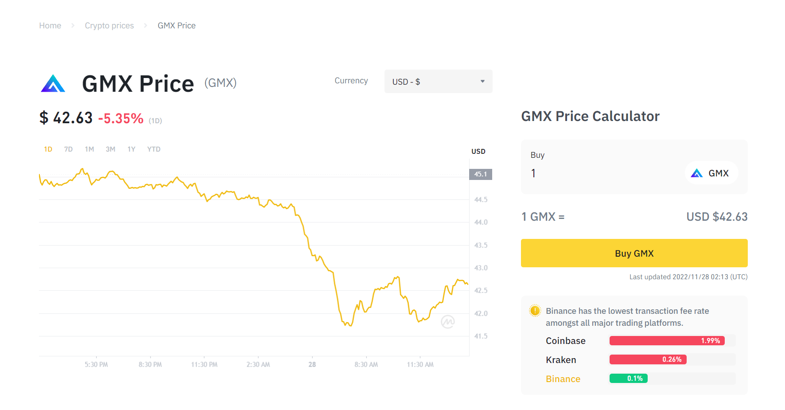Select the YTD chart range
785x410 pixels.
[x=154, y=149]
